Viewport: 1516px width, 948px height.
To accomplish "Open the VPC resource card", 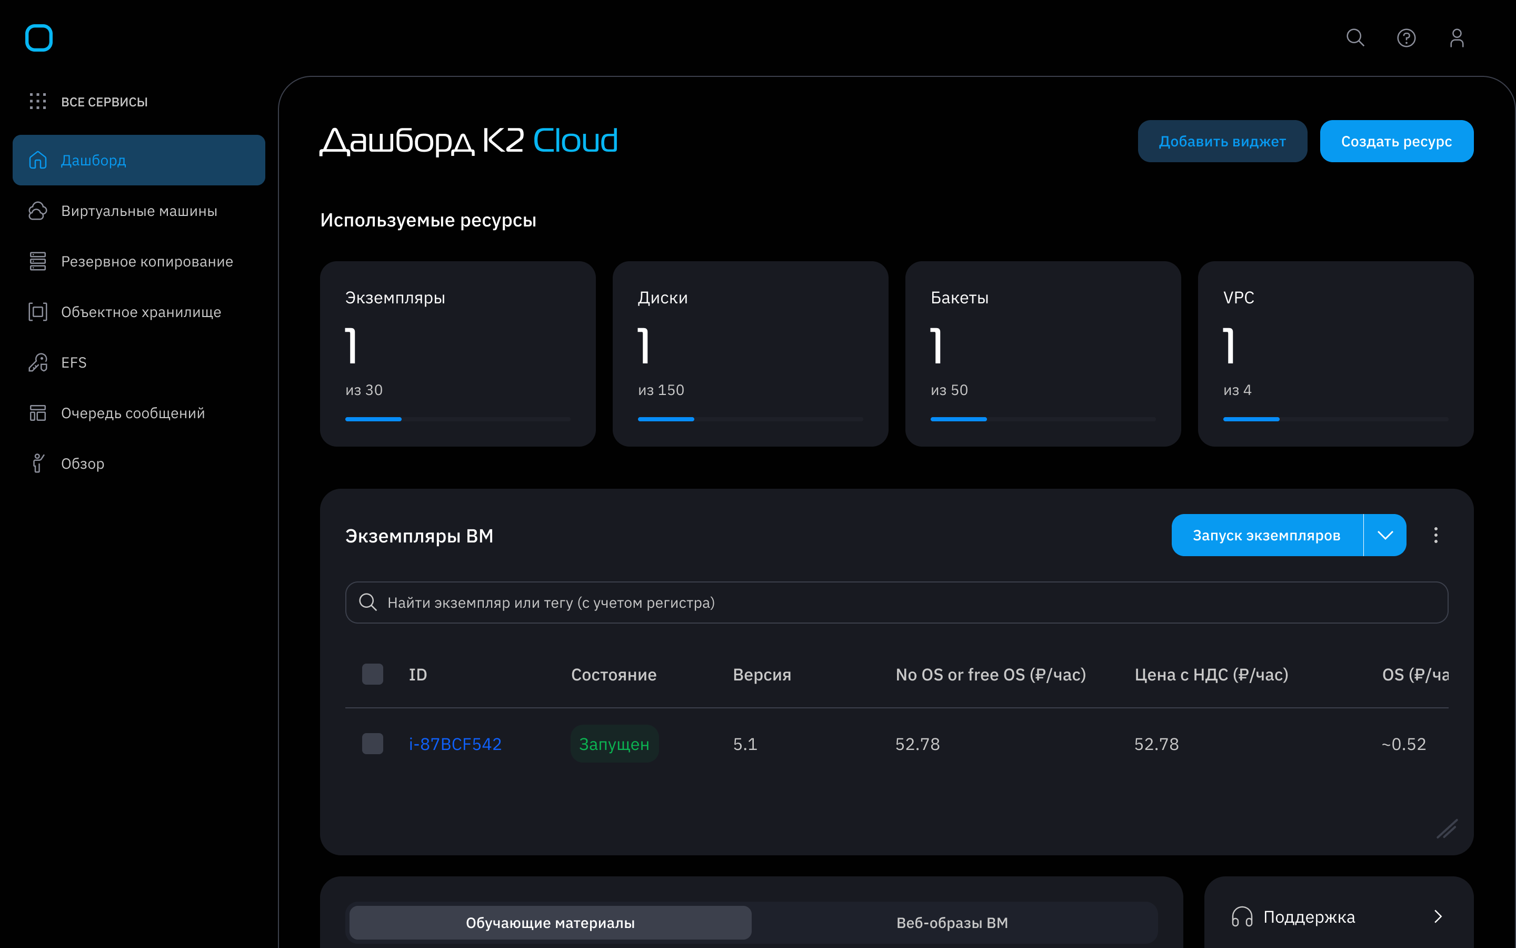I will [1335, 353].
